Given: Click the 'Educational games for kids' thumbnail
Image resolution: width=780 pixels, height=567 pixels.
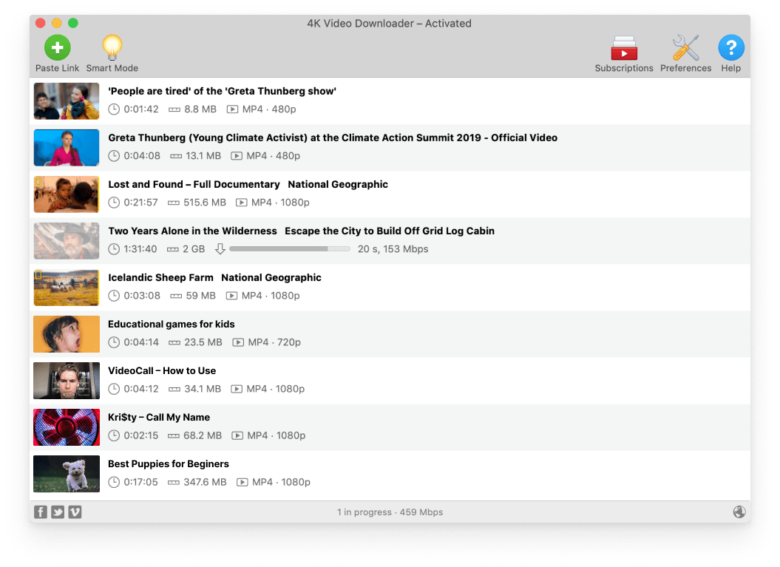Looking at the screenshot, I should (67, 333).
